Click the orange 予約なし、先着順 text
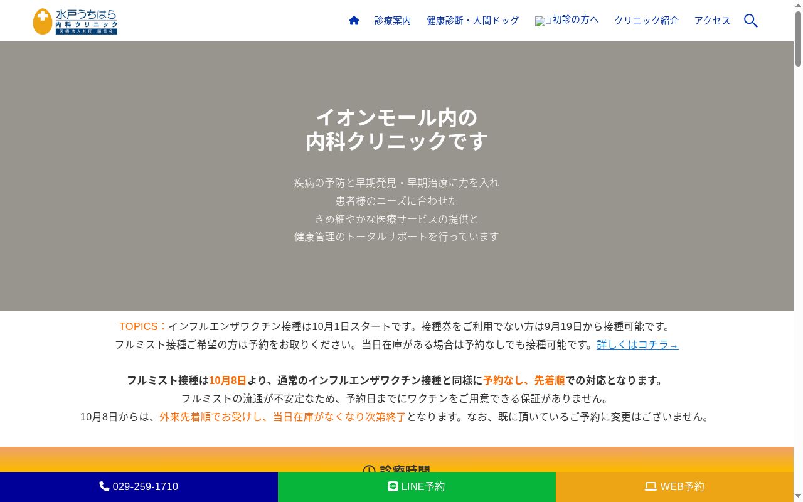This screenshot has width=803, height=502. tap(524, 380)
